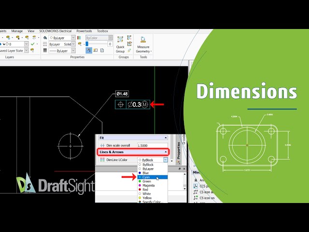309x232 pixels.
Task: Open the ByLayer Solid linestyle dropdown
Action: click(73, 44)
